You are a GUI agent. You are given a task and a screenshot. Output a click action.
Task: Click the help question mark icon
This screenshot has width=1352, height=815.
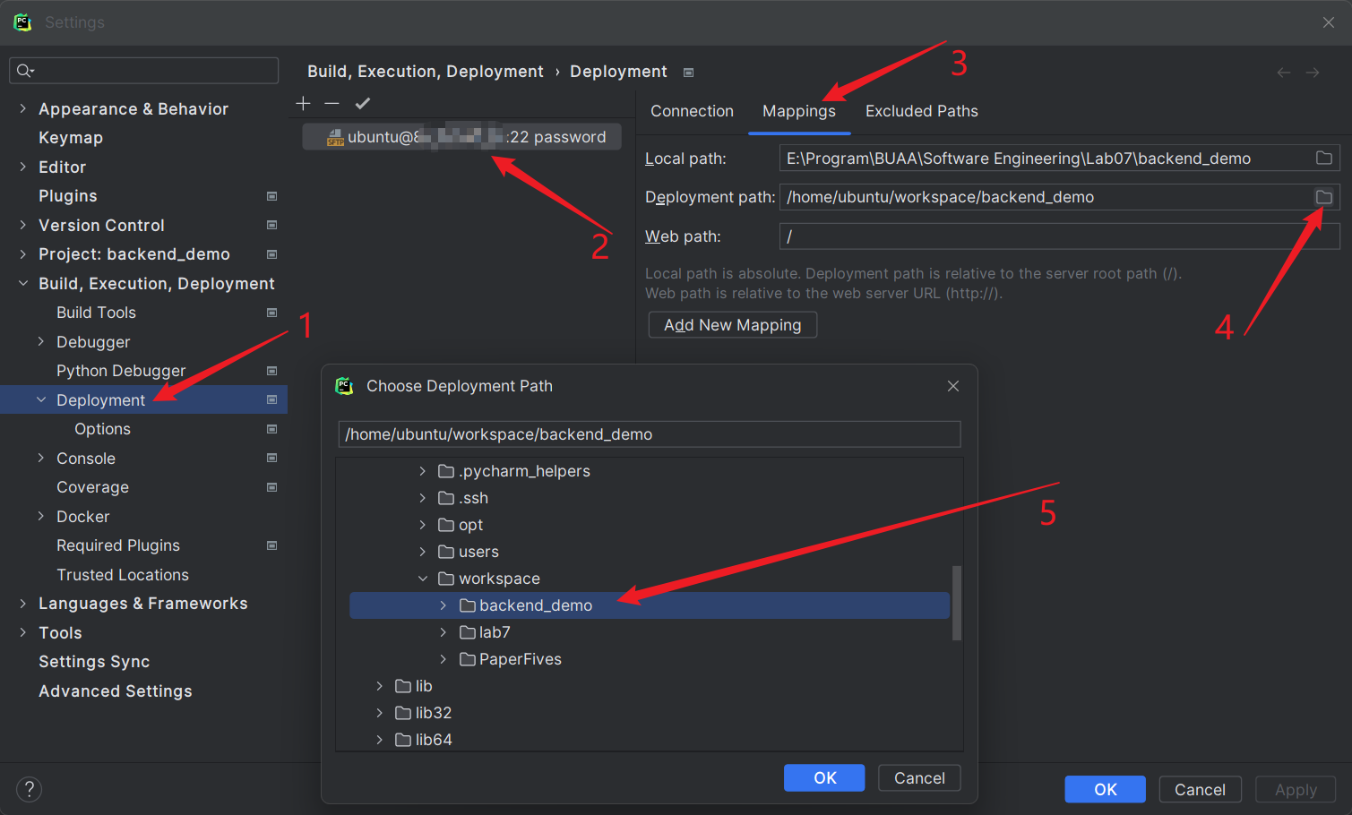[x=29, y=789]
